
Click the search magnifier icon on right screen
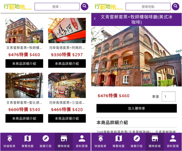coord(175,7)
